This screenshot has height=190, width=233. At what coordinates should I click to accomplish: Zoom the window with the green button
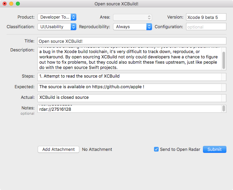coord(18,4)
